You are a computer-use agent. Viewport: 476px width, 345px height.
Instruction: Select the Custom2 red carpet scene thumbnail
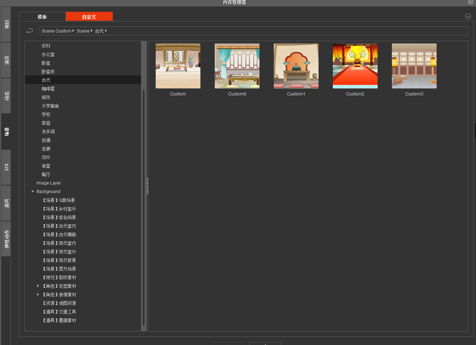coord(355,66)
